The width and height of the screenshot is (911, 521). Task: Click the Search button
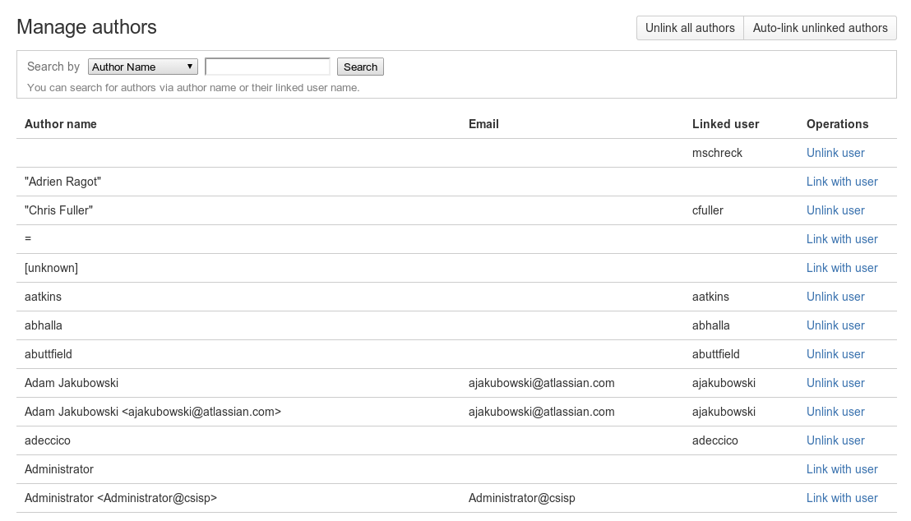360,67
